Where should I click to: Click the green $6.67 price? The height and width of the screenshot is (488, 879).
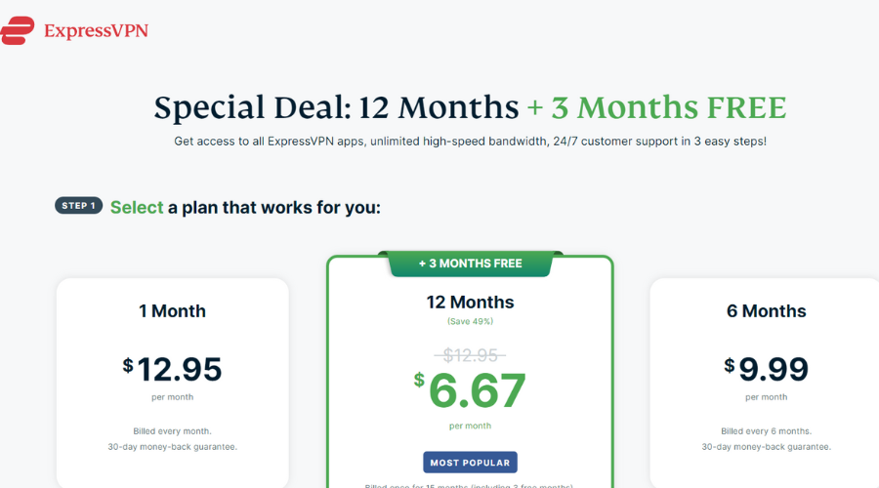click(470, 390)
